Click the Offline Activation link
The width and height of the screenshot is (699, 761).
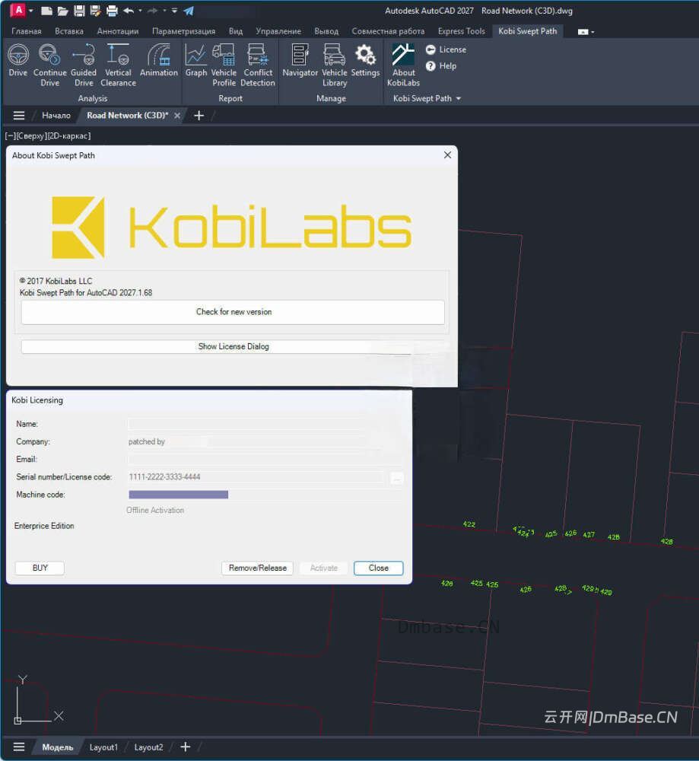pyautogui.click(x=155, y=510)
